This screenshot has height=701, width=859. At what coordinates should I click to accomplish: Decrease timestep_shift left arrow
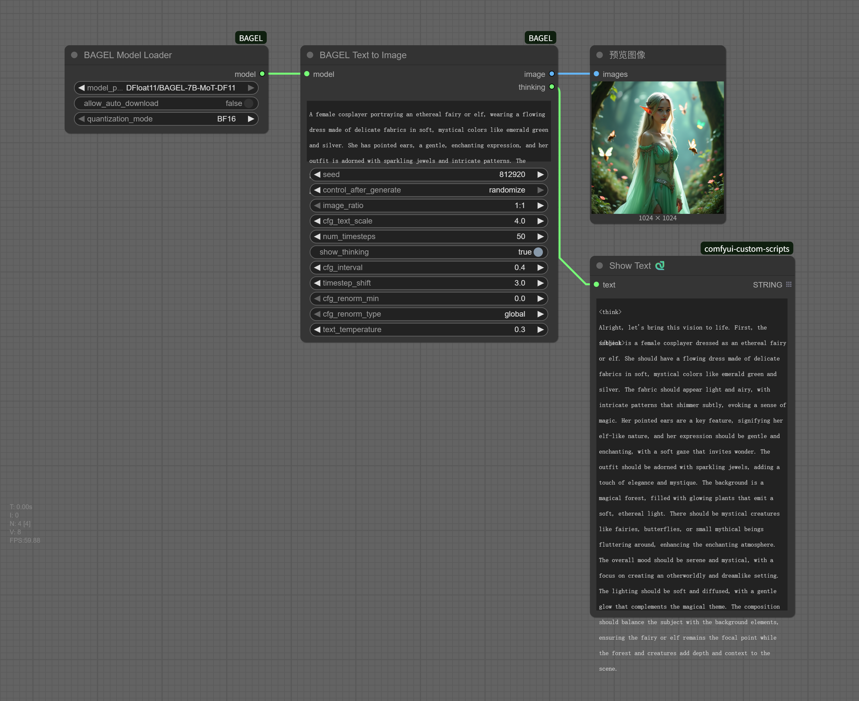point(317,283)
